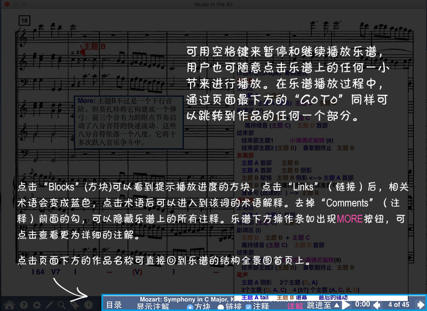Click the pink 详解 (More) button
The width and height of the screenshot is (427, 311).
pyautogui.click(x=295, y=306)
